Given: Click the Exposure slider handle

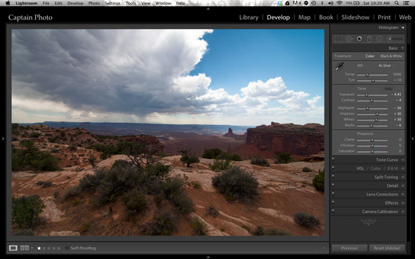Looking at the screenshot, I should tap(367, 95).
